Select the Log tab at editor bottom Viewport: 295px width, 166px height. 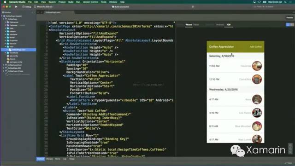[x=65, y=159]
